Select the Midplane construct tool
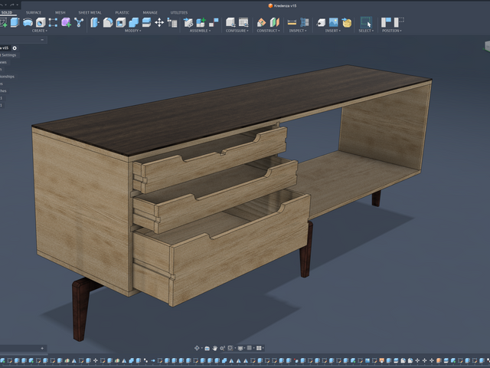 point(274,22)
